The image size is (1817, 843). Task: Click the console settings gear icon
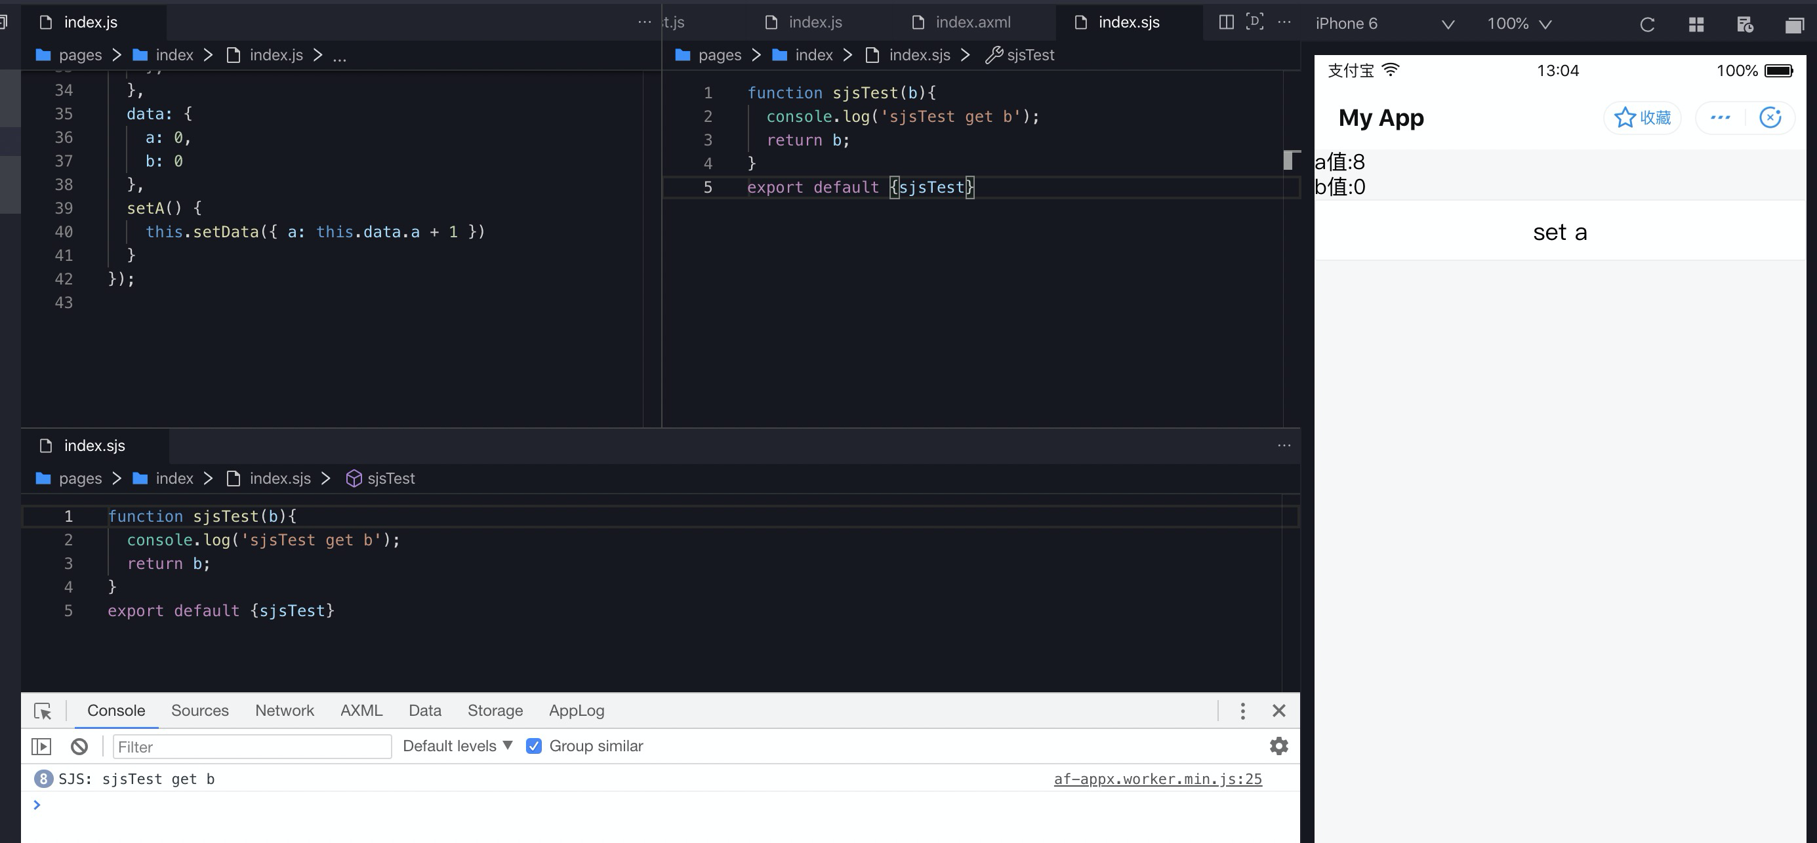pos(1279,746)
